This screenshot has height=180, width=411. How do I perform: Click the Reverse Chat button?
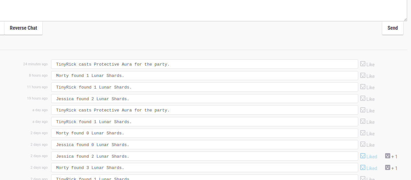[23, 28]
